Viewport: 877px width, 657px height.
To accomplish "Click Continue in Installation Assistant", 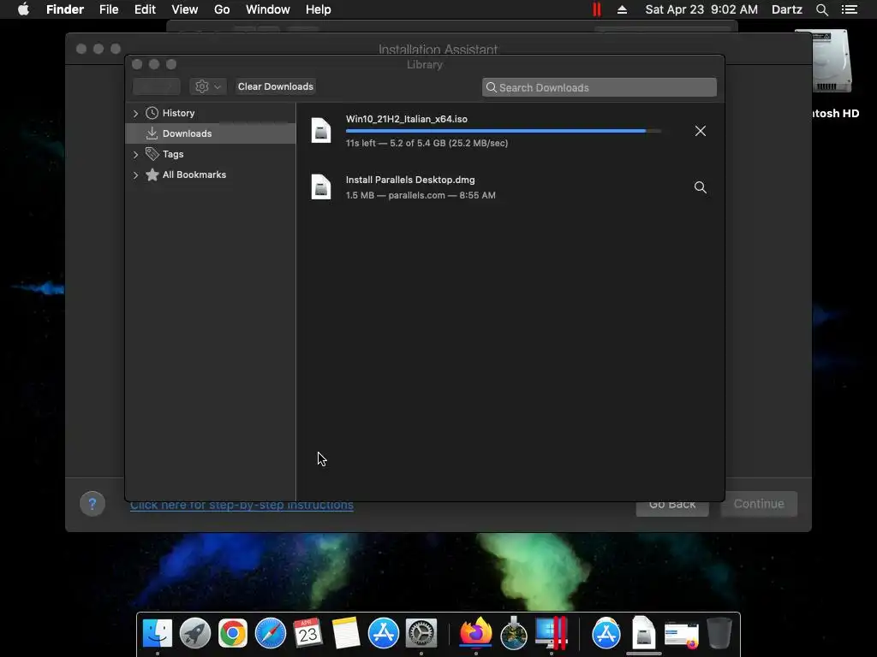I will [759, 504].
